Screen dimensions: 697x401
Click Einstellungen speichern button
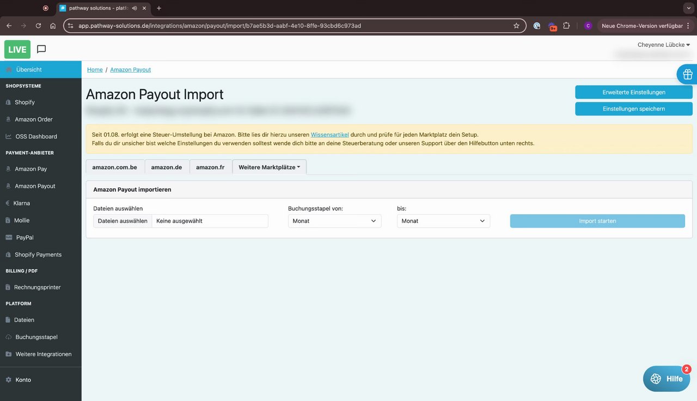click(634, 108)
